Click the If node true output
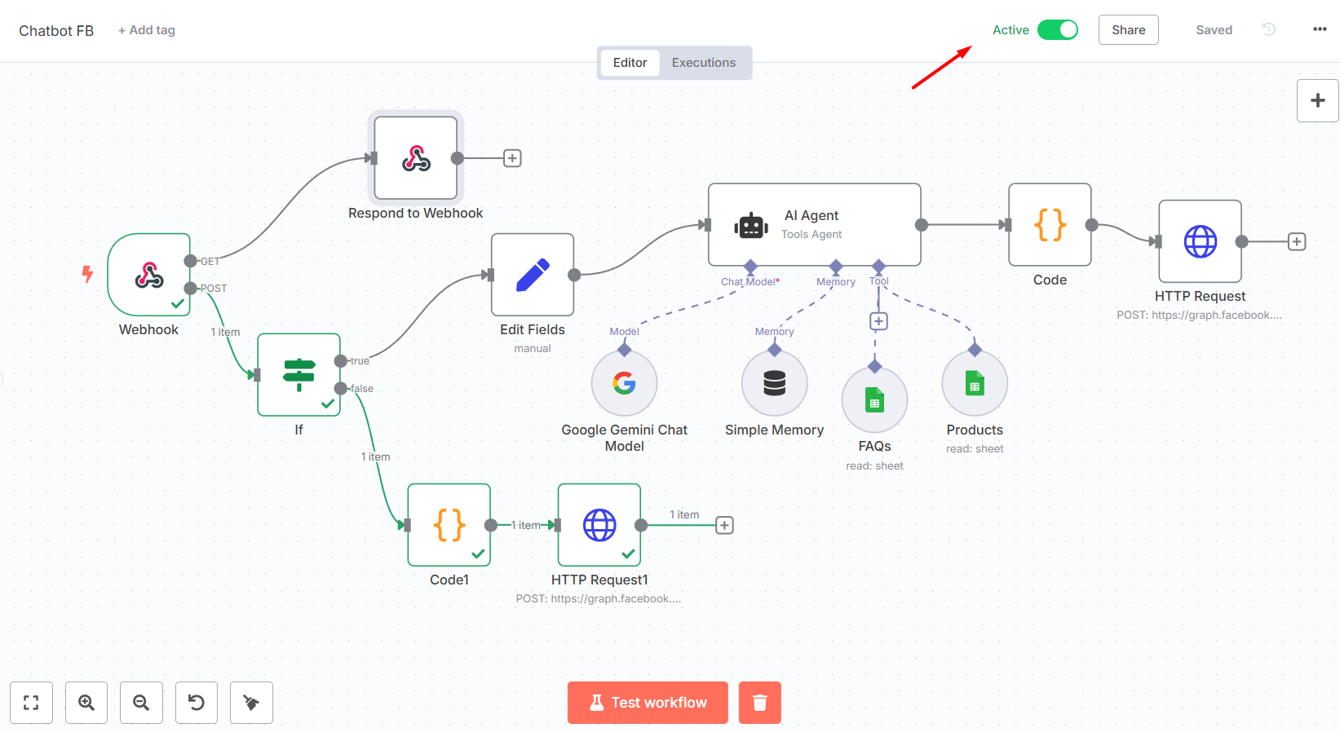This screenshot has height=732, width=1340. coord(340,361)
